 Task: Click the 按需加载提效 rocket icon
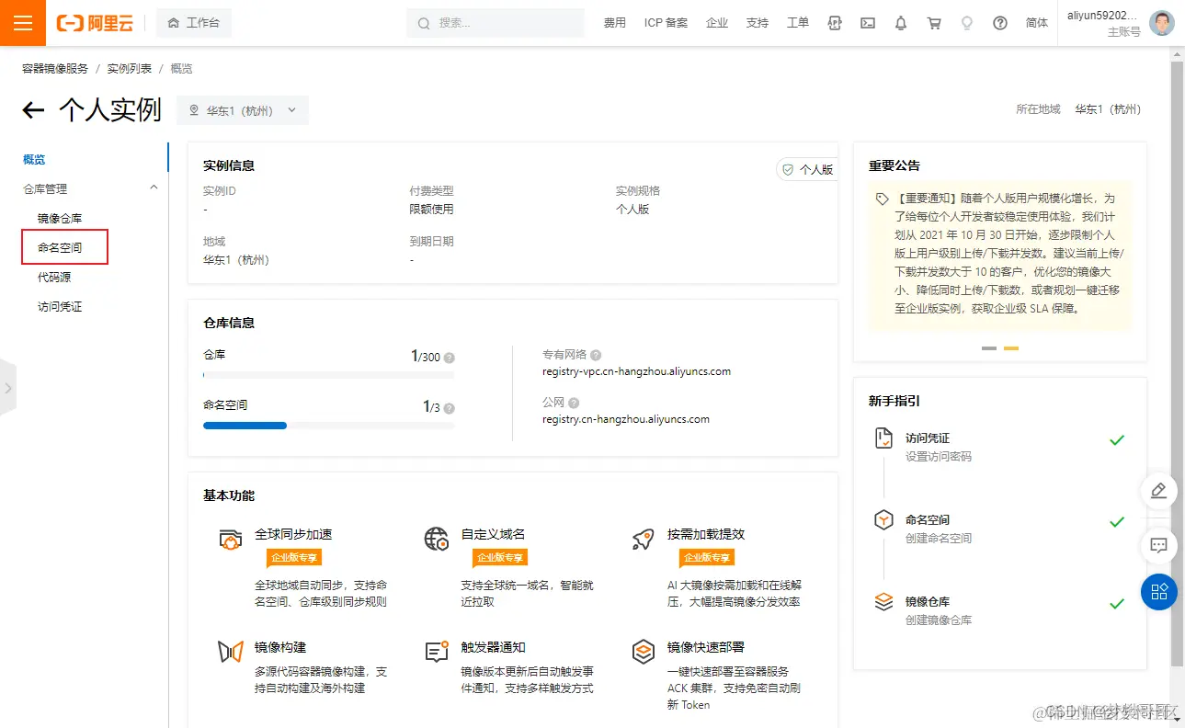pos(643,540)
